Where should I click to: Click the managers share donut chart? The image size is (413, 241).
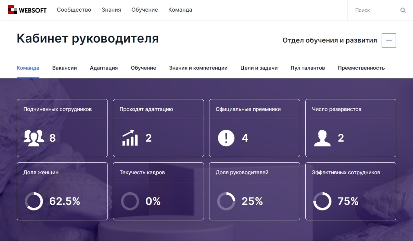tap(226, 201)
